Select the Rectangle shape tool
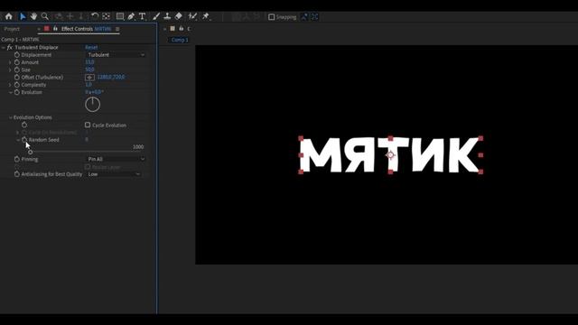This screenshot has width=578, height=325. pyautogui.click(x=120, y=16)
